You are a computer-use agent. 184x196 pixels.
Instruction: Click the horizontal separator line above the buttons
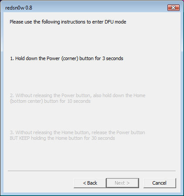[92, 171]
